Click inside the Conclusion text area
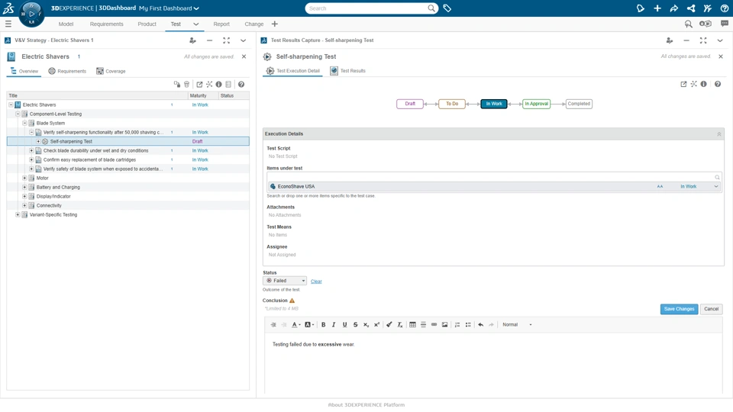Screen dimensions: 733x412 point(493,362)
